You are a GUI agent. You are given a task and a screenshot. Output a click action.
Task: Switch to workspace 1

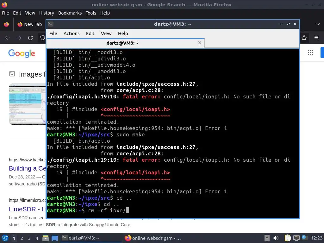pyautogui.click(x=14, y=238)
